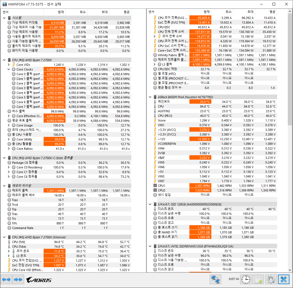Click the log file add icon
Viewport: 293px width, 288px height.
258,279
